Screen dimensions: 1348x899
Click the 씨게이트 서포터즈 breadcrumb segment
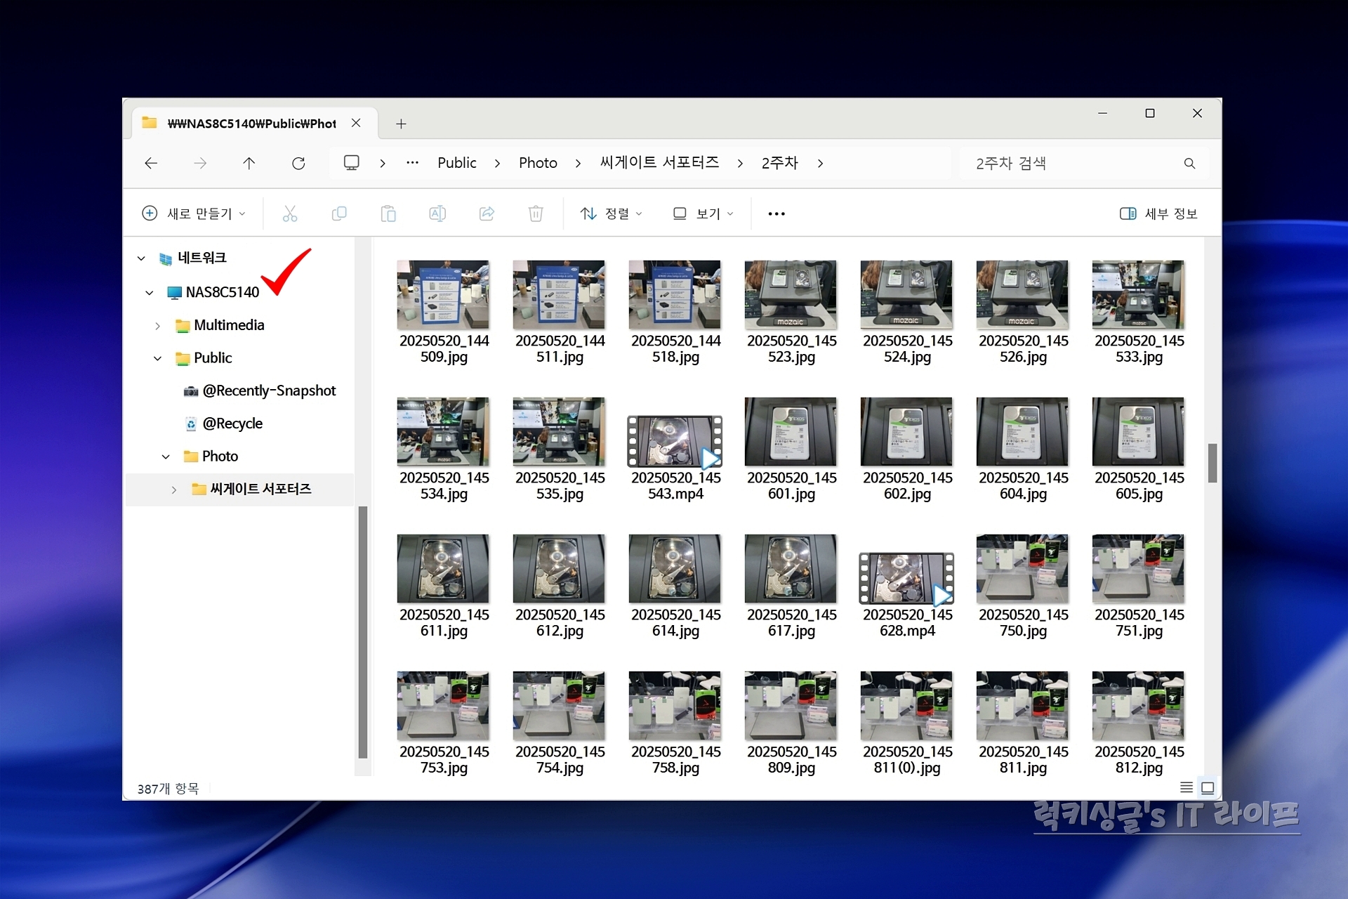659,163
